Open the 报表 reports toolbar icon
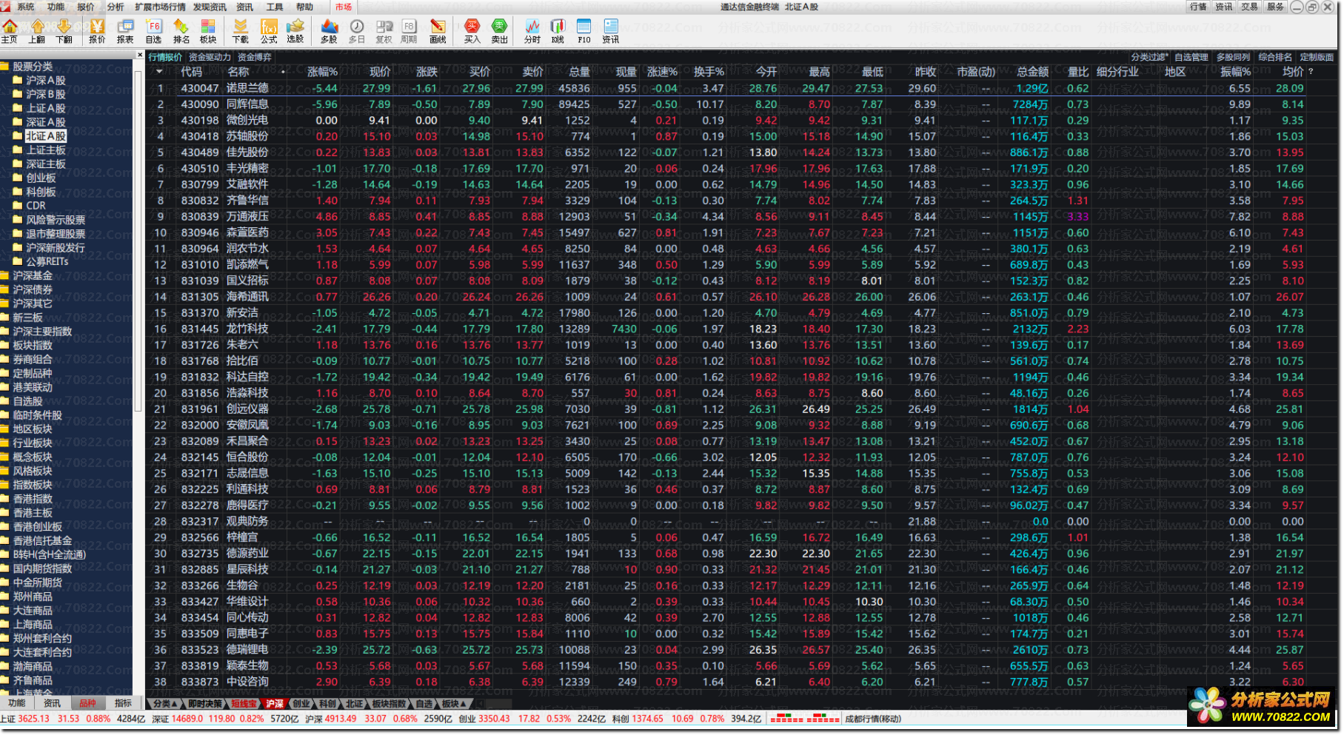Image resolution: width=1344 pixels, height=735 pixels. (125, 30)
